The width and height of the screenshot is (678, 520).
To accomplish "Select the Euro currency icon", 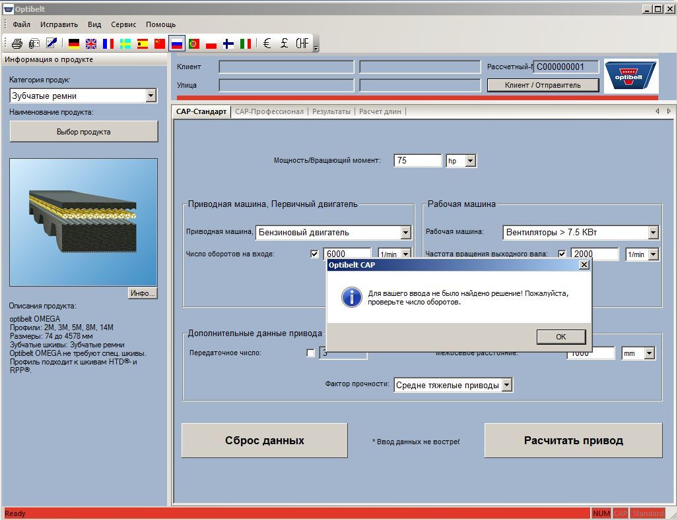I will point(267,43).
